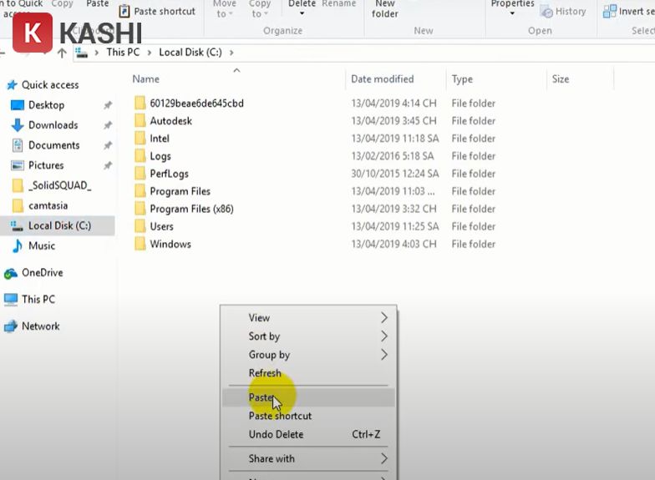This screenshot has width=655, height=480.
Task: Open the History ribbon button
Action: tap(546, 12)
